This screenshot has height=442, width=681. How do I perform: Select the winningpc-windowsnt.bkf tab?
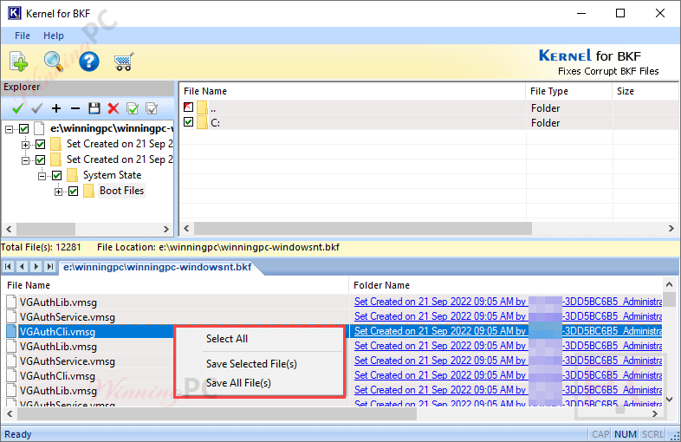coord(158,267)
